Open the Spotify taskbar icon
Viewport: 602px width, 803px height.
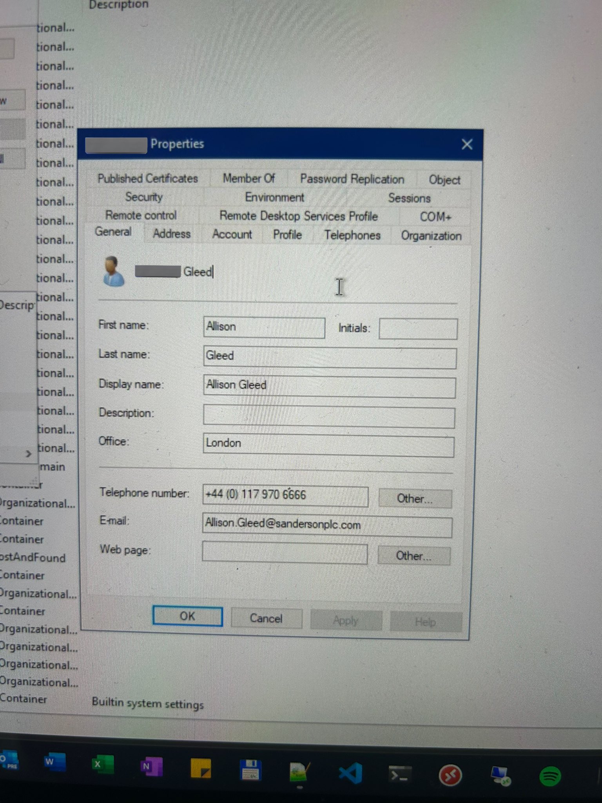pos(550,776)
